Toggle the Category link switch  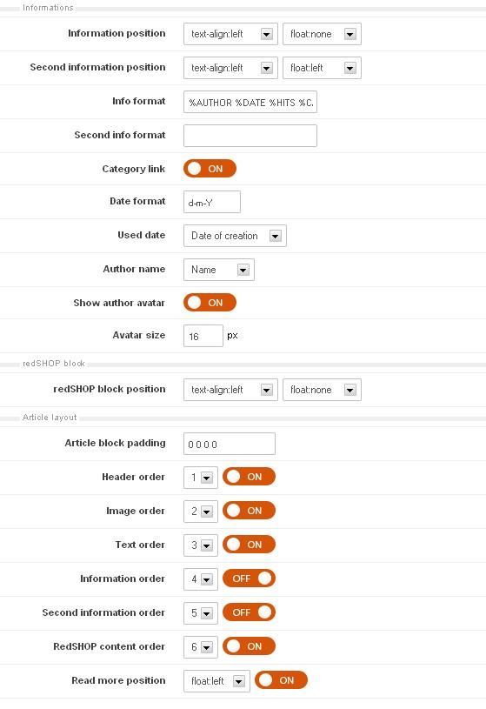coord(210,169)
